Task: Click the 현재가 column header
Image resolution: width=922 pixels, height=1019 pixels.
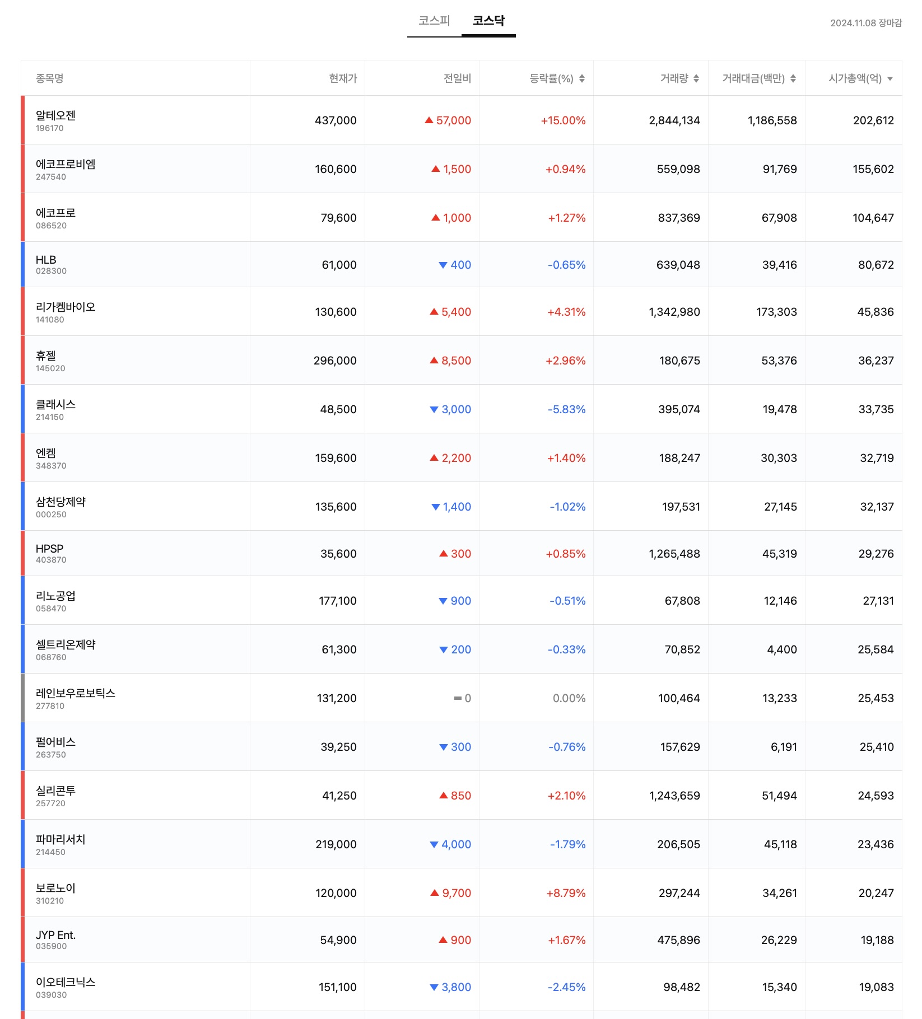Action: click(x=343, y=78)
